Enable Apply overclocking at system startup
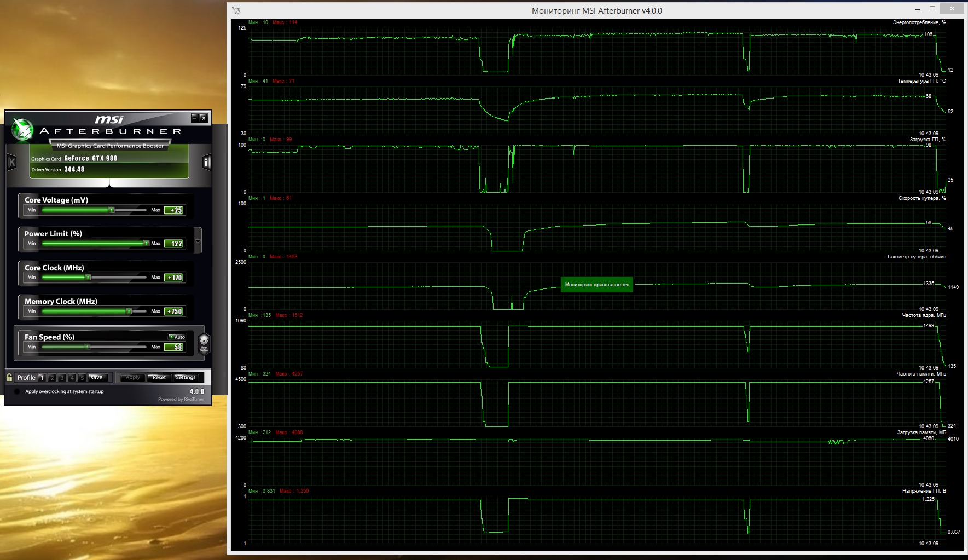 coord(17,391)
